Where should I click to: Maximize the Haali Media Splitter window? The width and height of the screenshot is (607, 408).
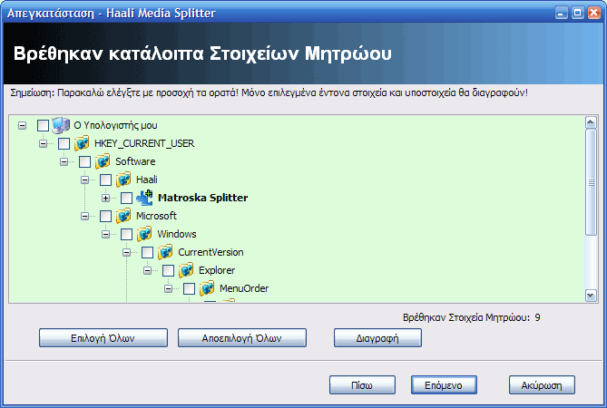[x=577, y=13]
